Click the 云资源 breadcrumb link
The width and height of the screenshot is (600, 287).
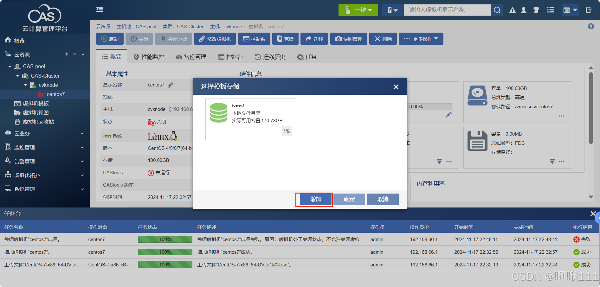103,27
